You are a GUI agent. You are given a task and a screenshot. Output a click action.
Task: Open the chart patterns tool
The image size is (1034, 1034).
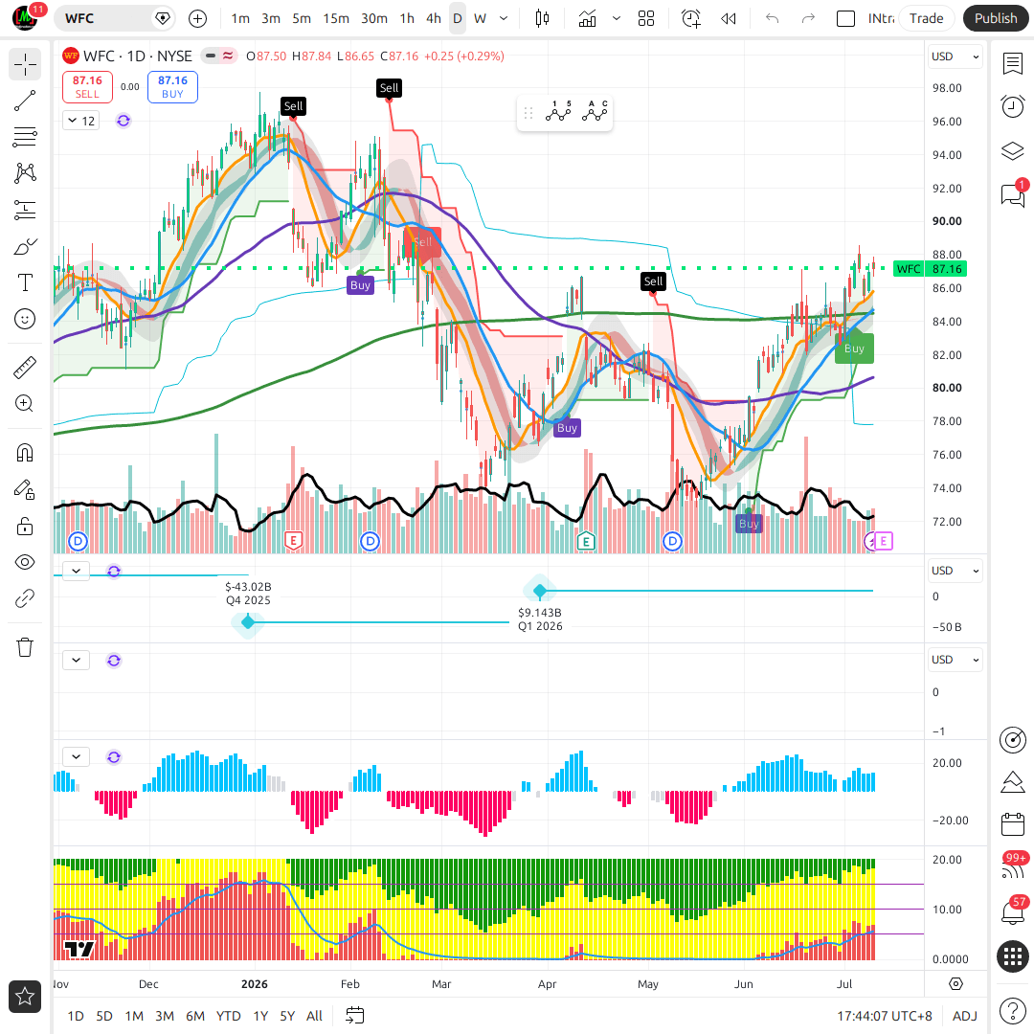point(25,173)
